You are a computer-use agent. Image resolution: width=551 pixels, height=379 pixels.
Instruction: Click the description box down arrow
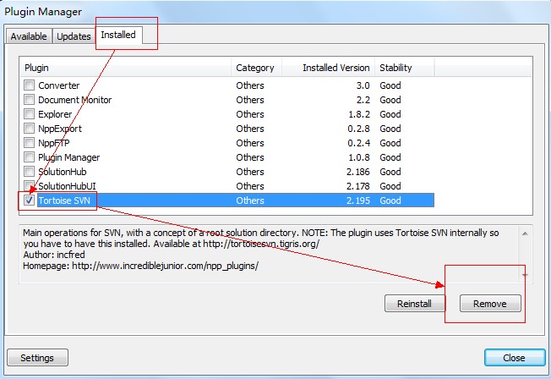pyautogui.click(x=525, y=275)
